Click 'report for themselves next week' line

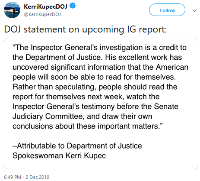86,97
